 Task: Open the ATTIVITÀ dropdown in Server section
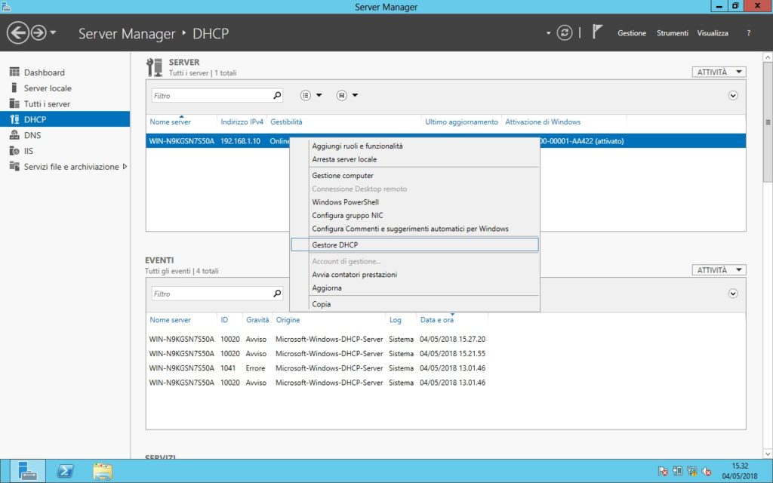(719, 72)
